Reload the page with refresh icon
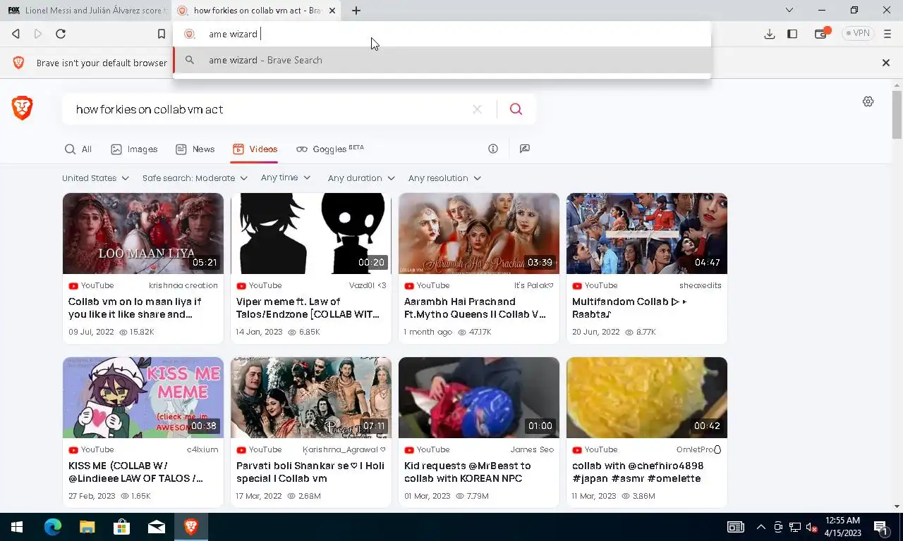The height and width of the screenshot is (541, 903). coord(61,34)
